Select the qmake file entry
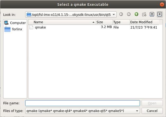The image size is (166, 117). [40, 27]
